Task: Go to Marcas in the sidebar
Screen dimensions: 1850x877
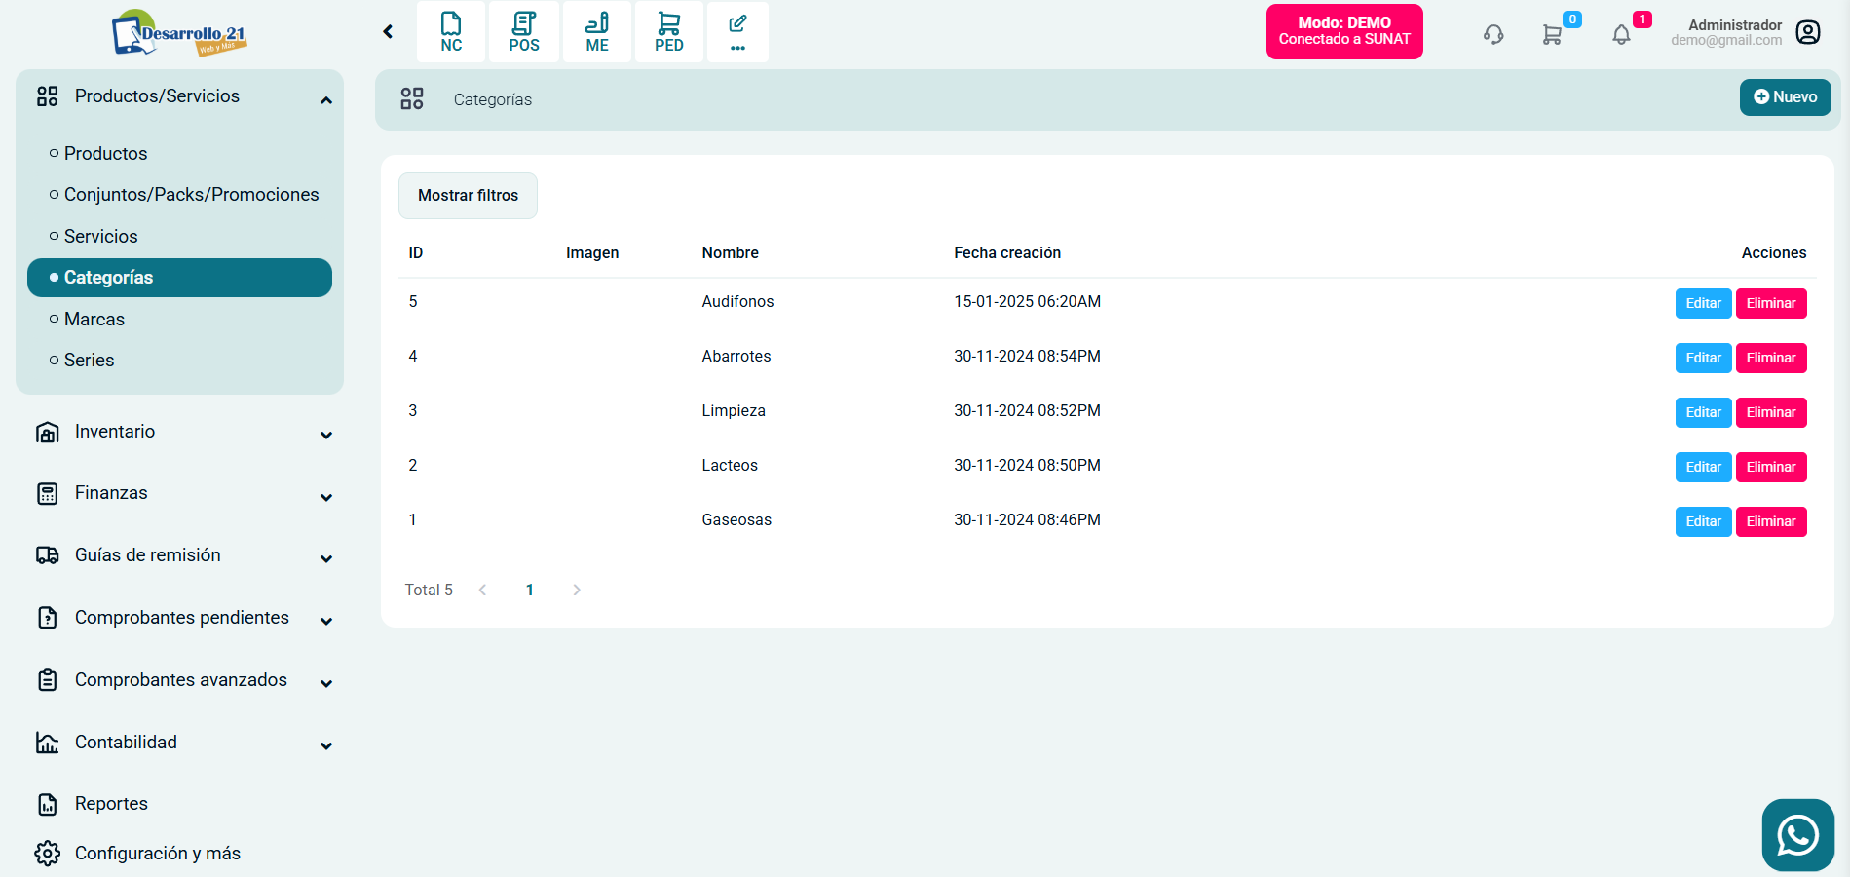Action: point(94,320)
